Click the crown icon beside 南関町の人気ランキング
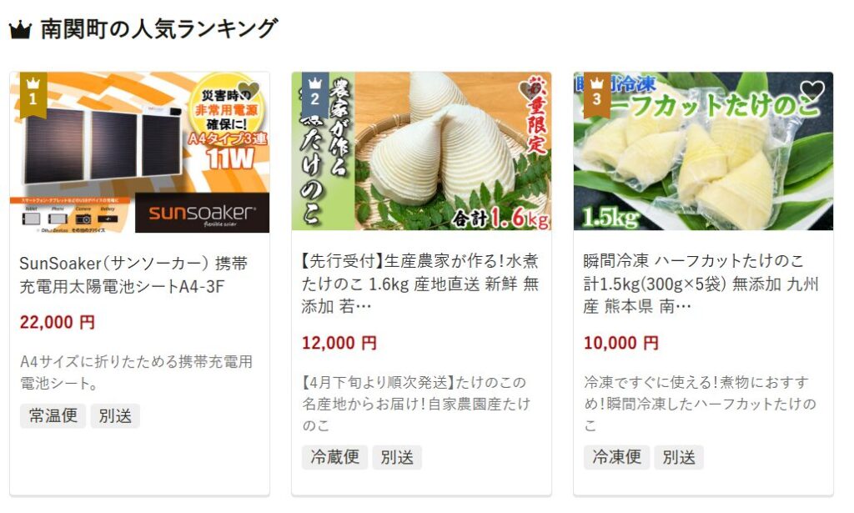This screenshot has height=513, width=854. pyautogui.click(x=20, y=30)
